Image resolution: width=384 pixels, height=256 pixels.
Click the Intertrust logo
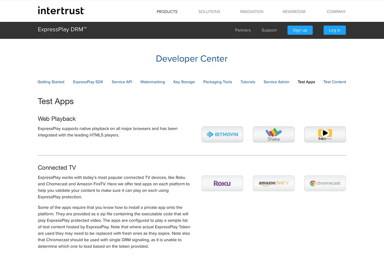point(61,11)
